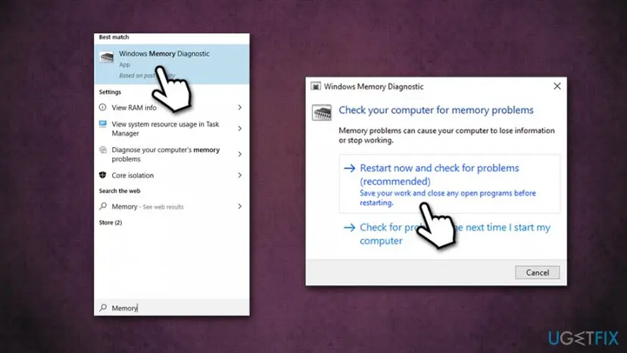This screenshot has width=627, height=353.
Task: Open Diagnose your computer's memory problems
Action: pos(172,154)
